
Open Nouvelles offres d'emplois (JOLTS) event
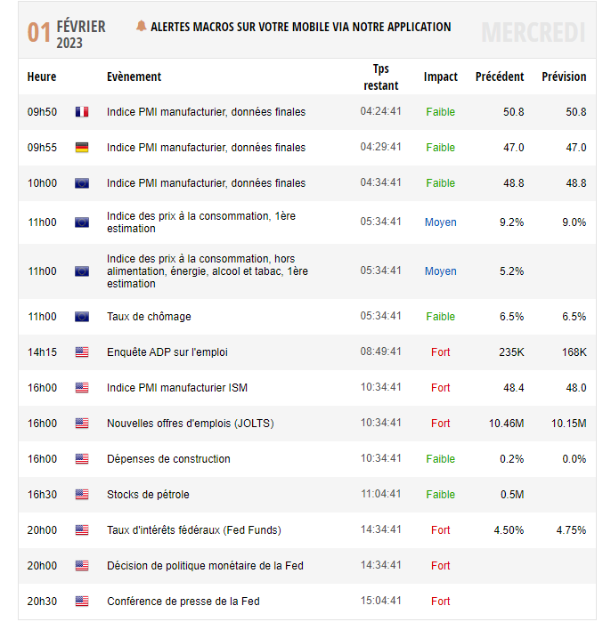click(191, 424)
